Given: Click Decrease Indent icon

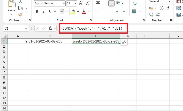Looking at the screenshot, I should [118, 11].
